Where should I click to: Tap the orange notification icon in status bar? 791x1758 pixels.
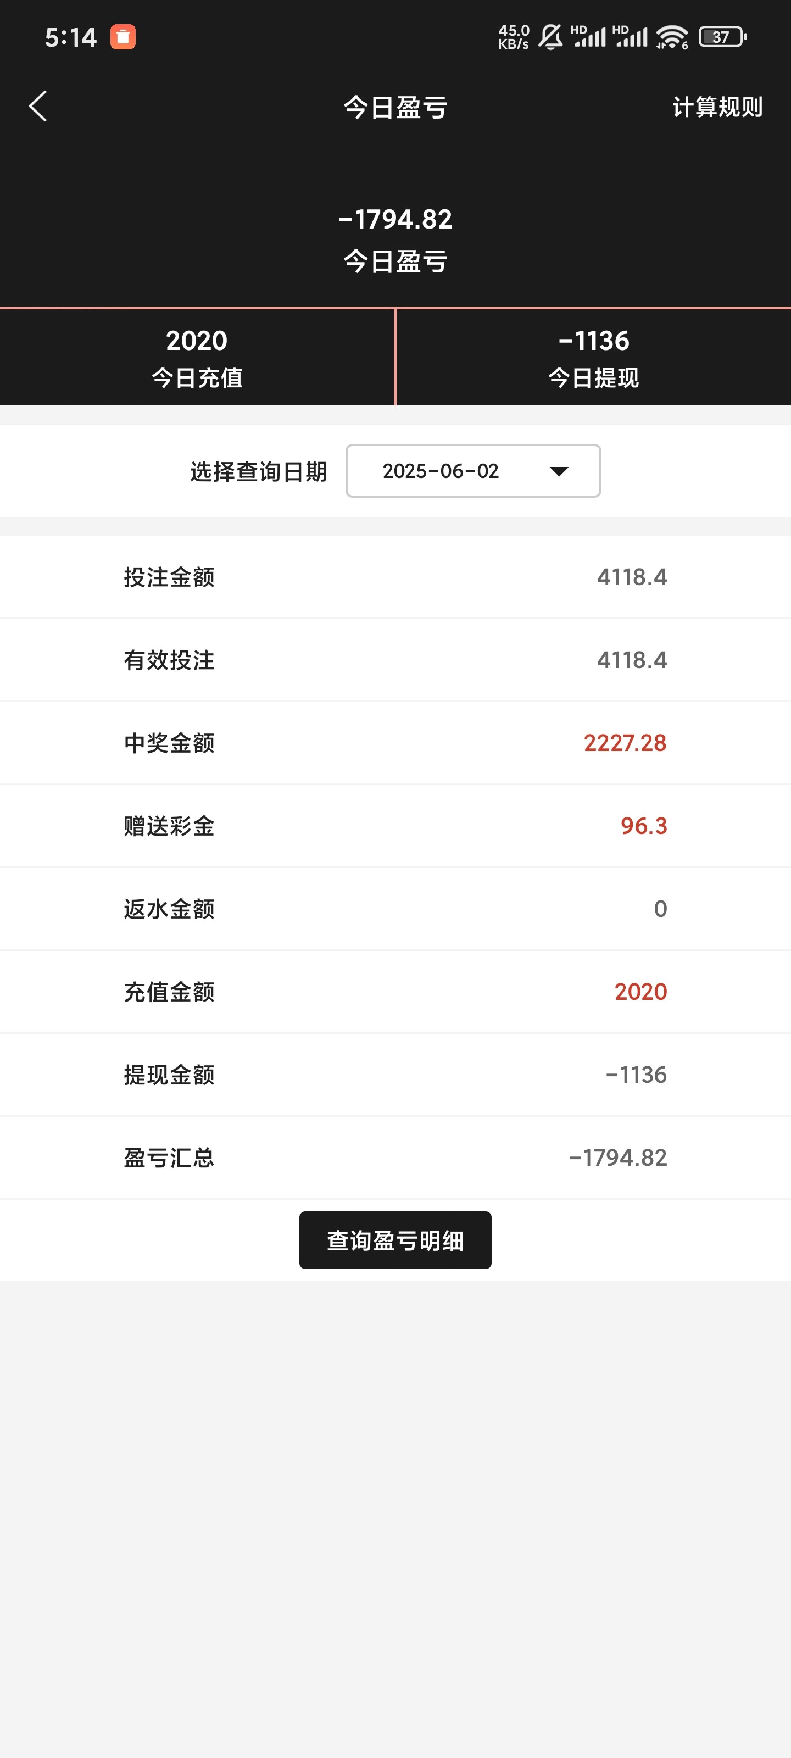pos(123,37)
